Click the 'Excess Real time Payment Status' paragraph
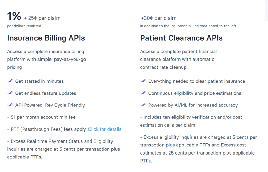268x172 pixels. [63, 149]
